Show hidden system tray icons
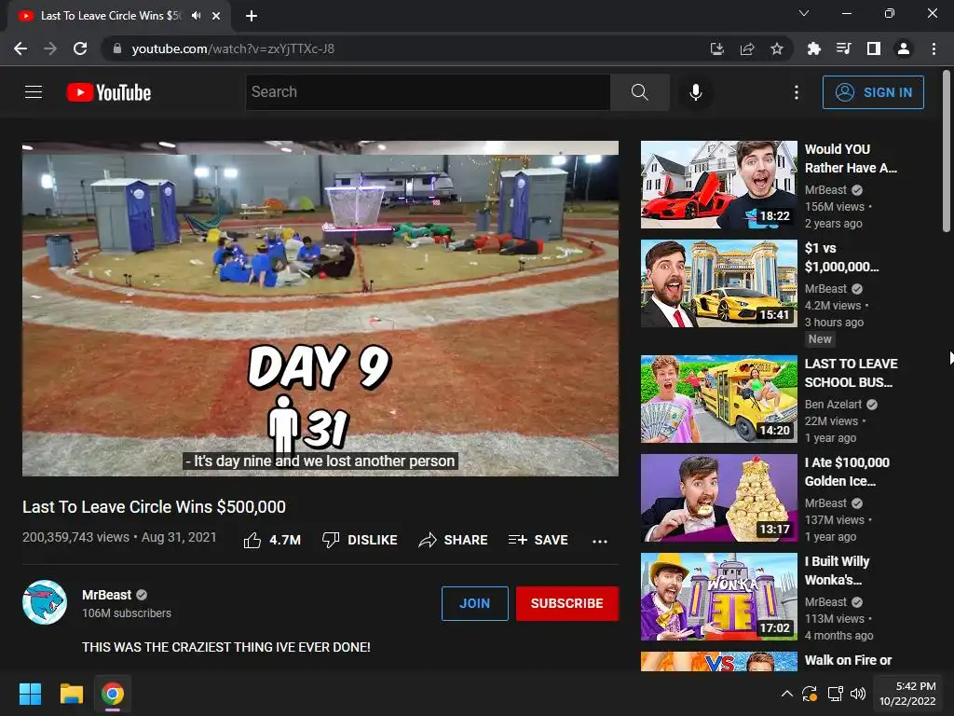The height and width of the screenshot is (716, 954). [x=786, y=694]
